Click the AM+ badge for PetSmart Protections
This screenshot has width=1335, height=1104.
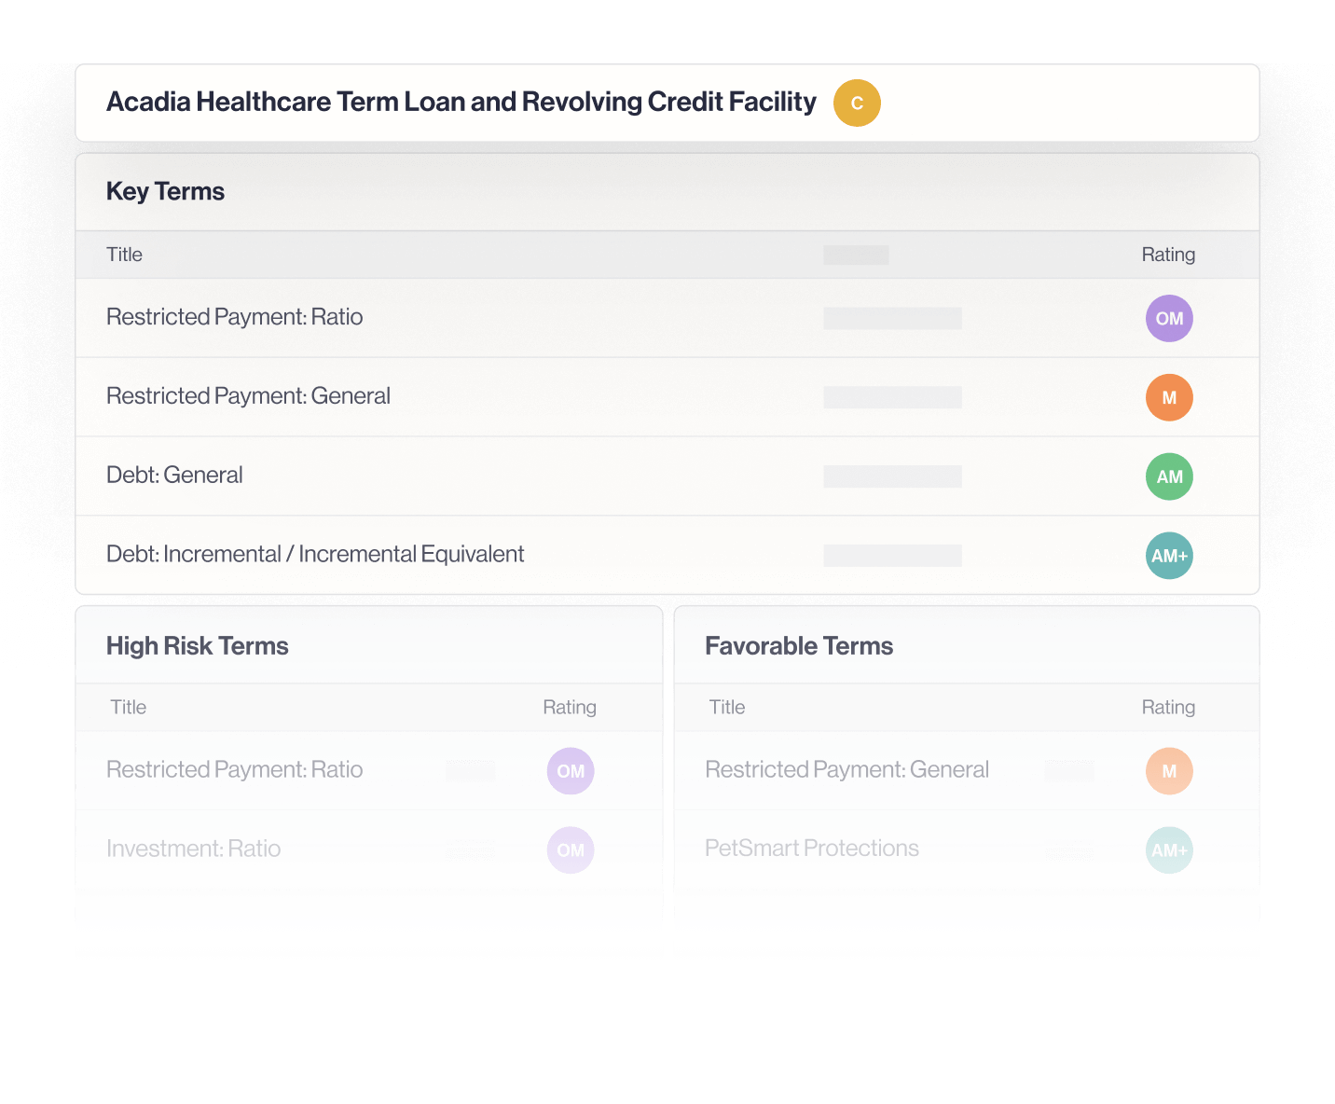pyautogui.click(x=1169, y=849)
